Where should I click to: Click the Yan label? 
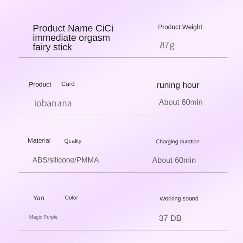pos(39,198)
